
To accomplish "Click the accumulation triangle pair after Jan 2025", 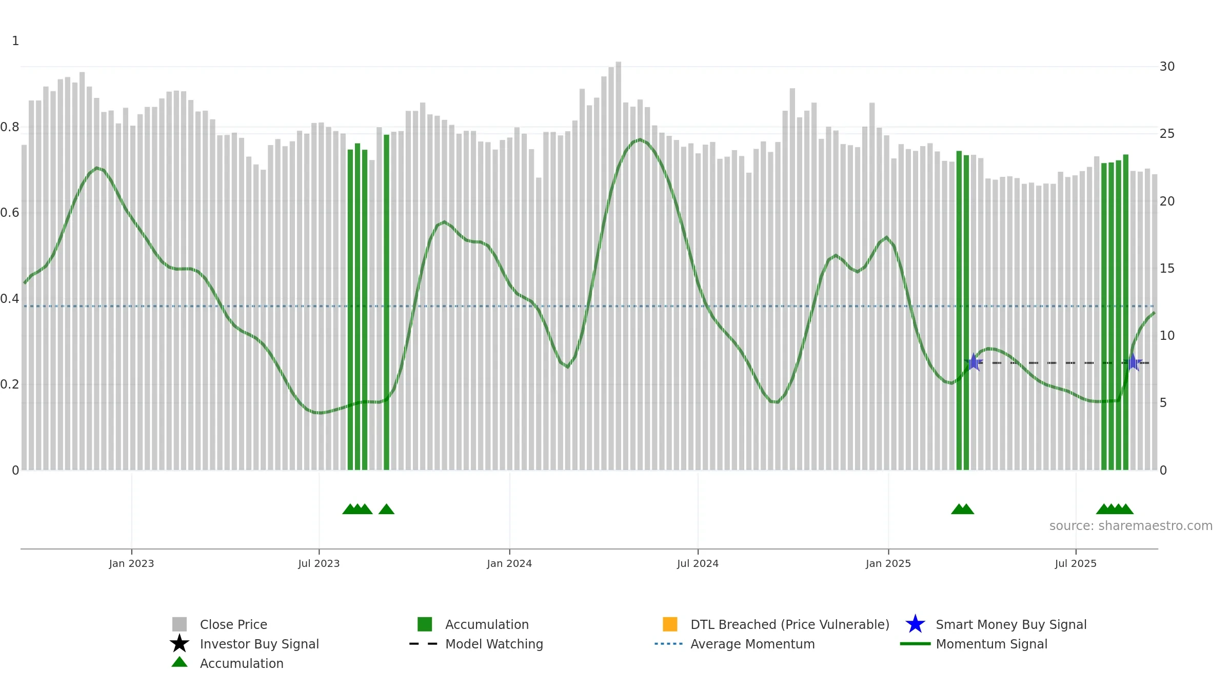I will coord(962,509).
